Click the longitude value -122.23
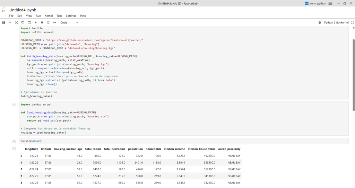This screenshot has height=188, width=355. 33,156
